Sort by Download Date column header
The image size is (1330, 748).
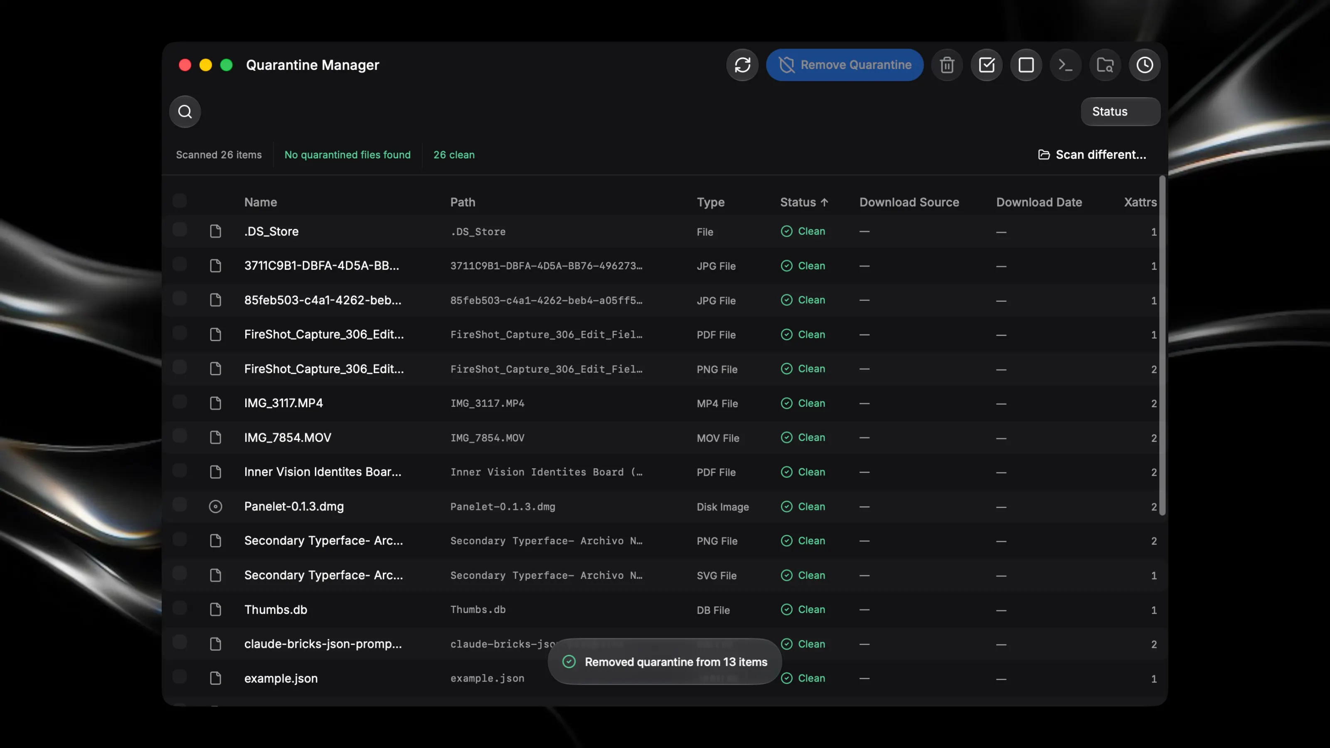(1039, 202)
